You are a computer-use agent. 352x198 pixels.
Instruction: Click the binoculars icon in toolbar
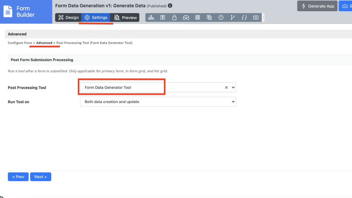(186, 18)
